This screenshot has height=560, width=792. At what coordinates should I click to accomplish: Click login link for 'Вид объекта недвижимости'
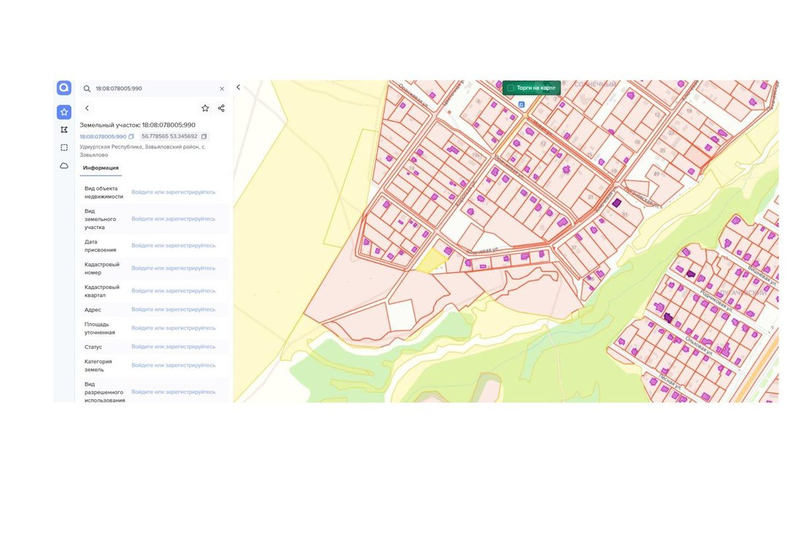(x=174, y=192)
